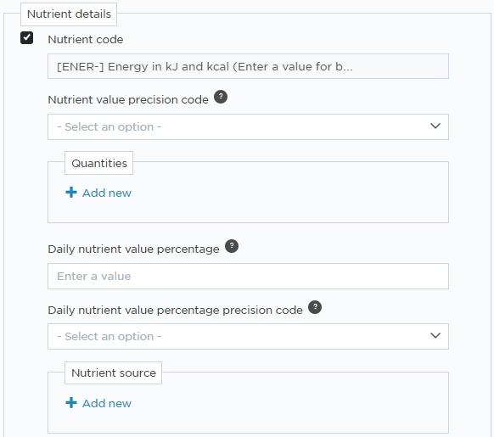494x437 pixels.
Task: Click plus icon in Quantities section
Action: point(71,192)
